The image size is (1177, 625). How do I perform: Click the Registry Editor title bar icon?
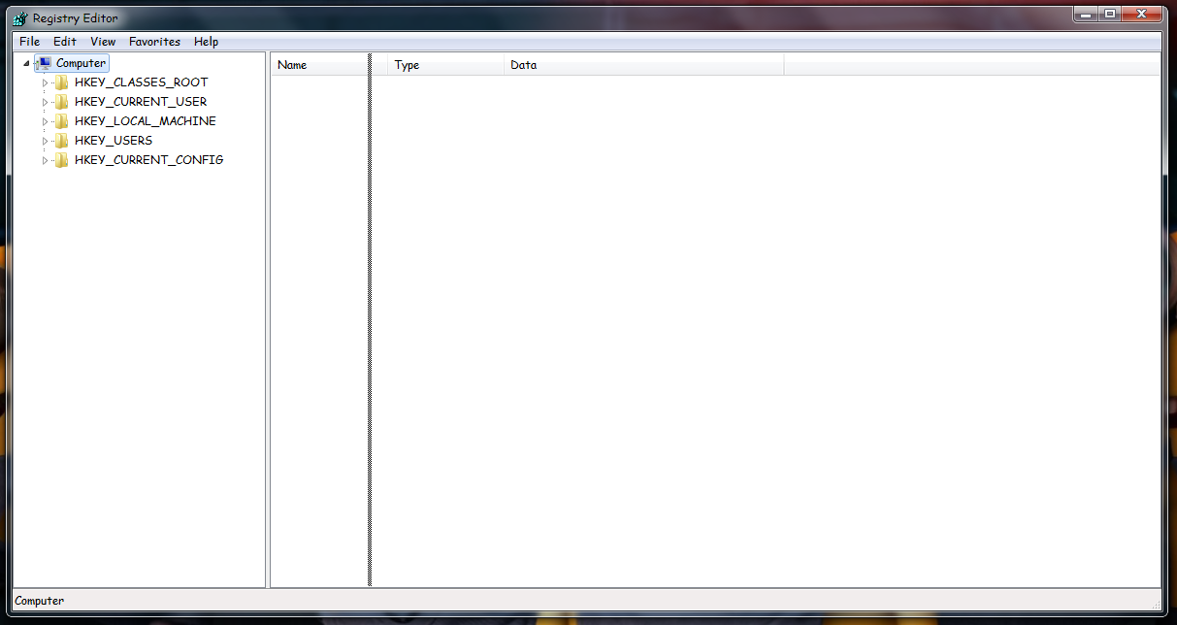(20, 18)
